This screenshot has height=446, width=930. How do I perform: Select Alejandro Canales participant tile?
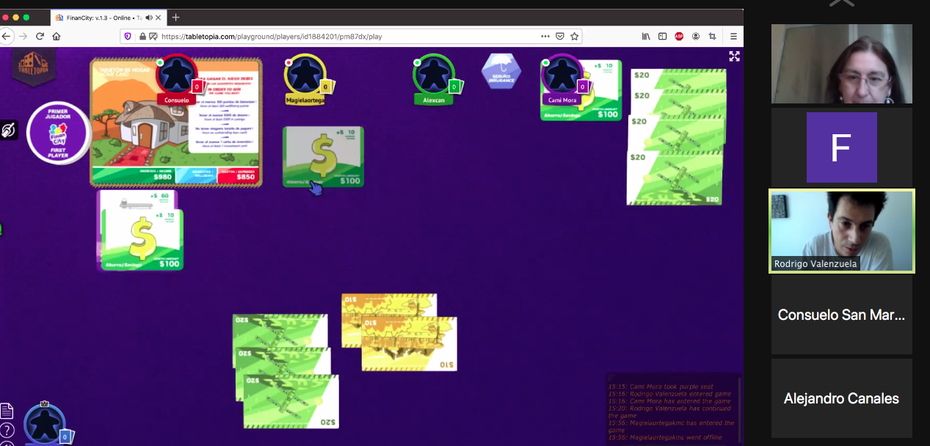841,398
